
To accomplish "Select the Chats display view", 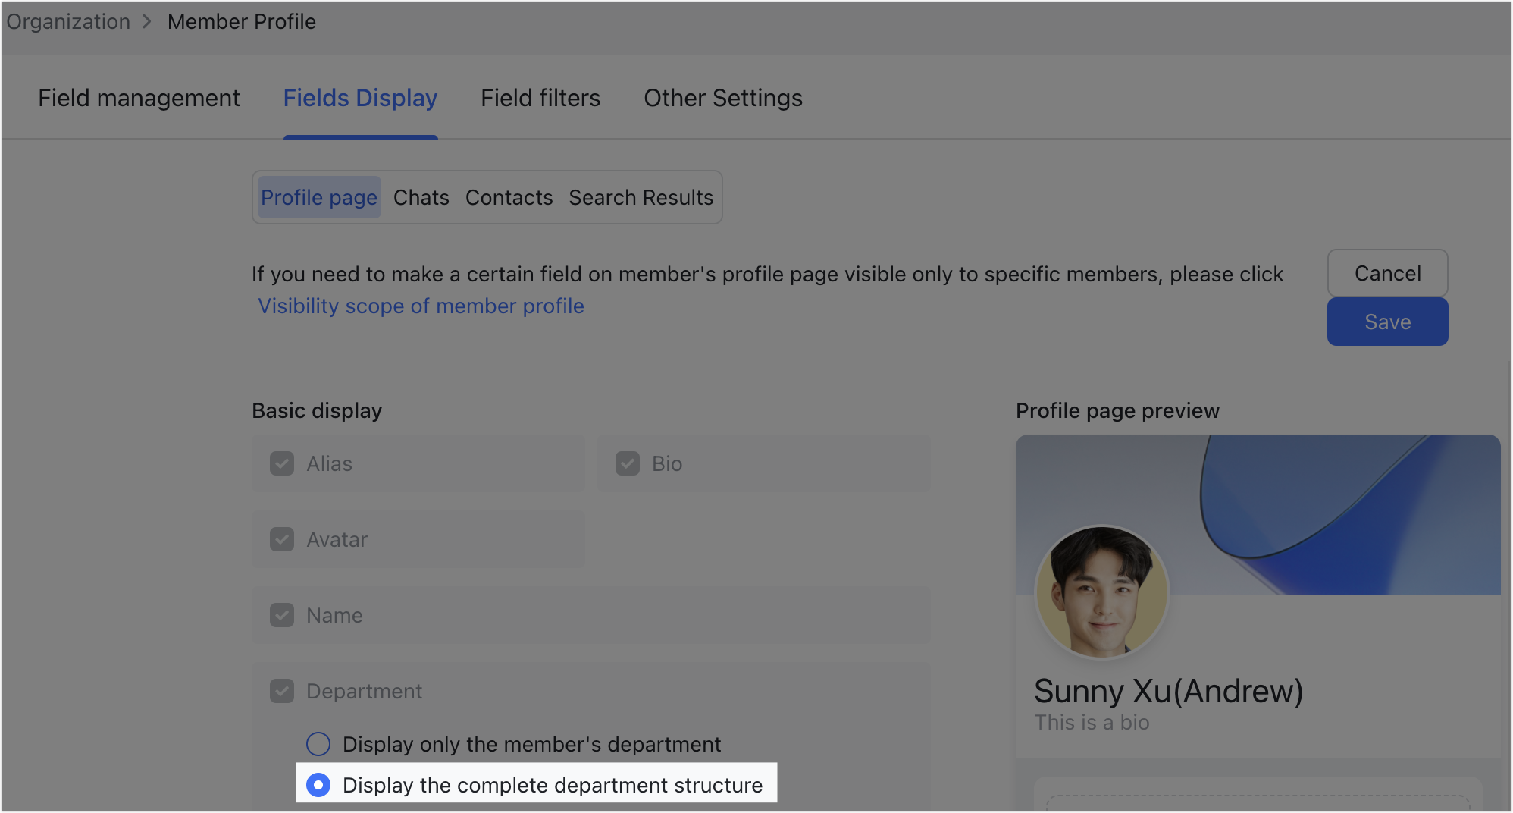I will [421, 197].
